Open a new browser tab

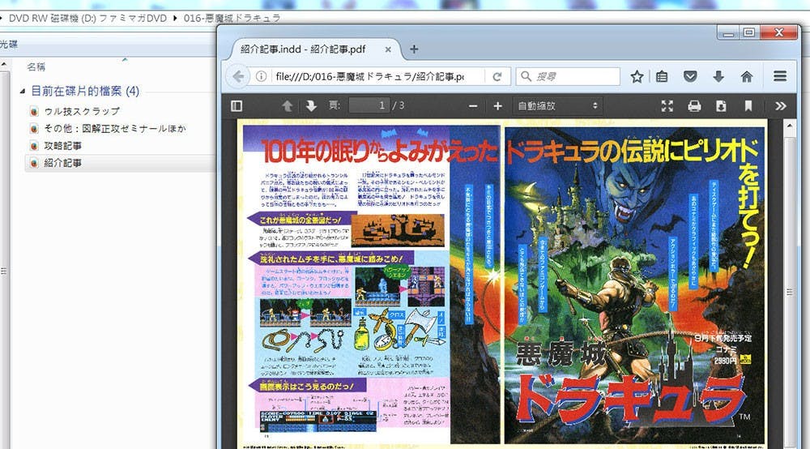click(414, 49)
